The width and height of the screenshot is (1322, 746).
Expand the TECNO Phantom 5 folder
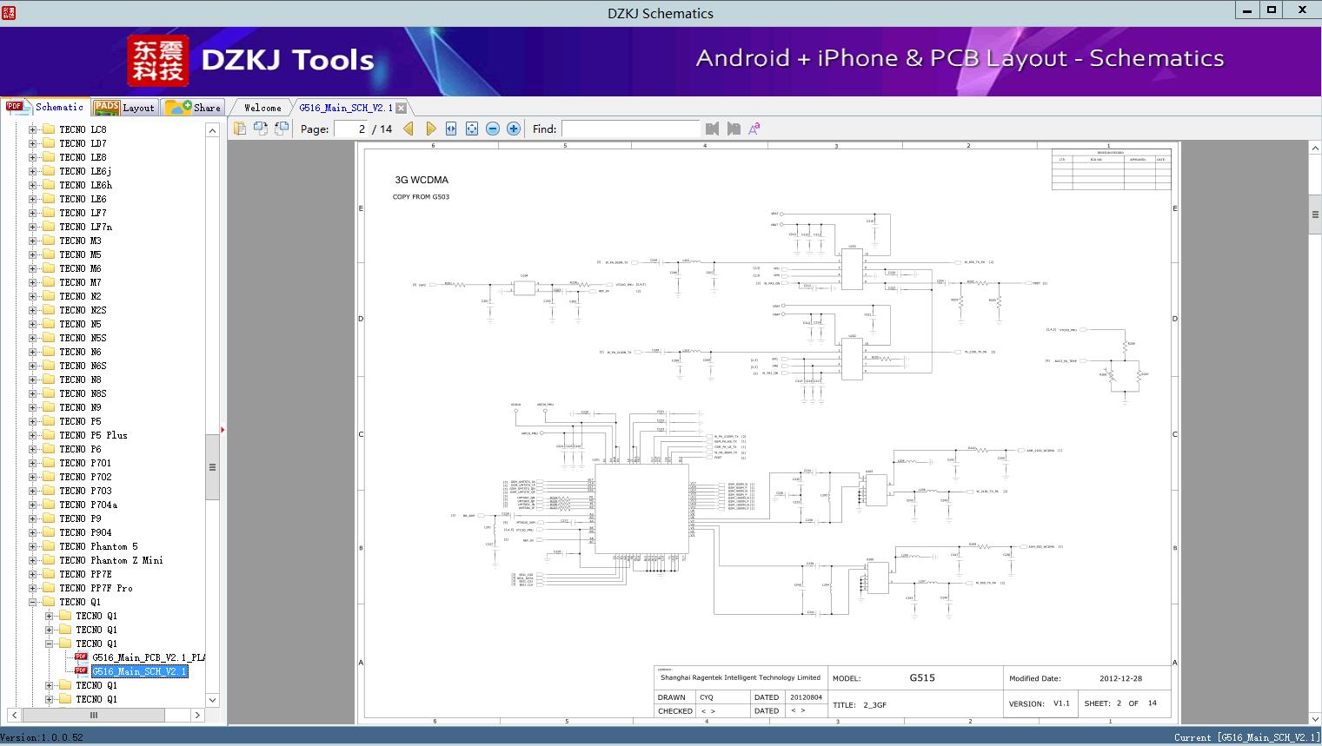33,546
